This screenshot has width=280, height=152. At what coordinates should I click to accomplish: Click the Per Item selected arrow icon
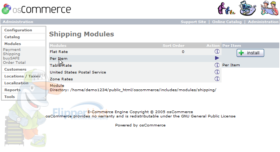coord(217,58)
